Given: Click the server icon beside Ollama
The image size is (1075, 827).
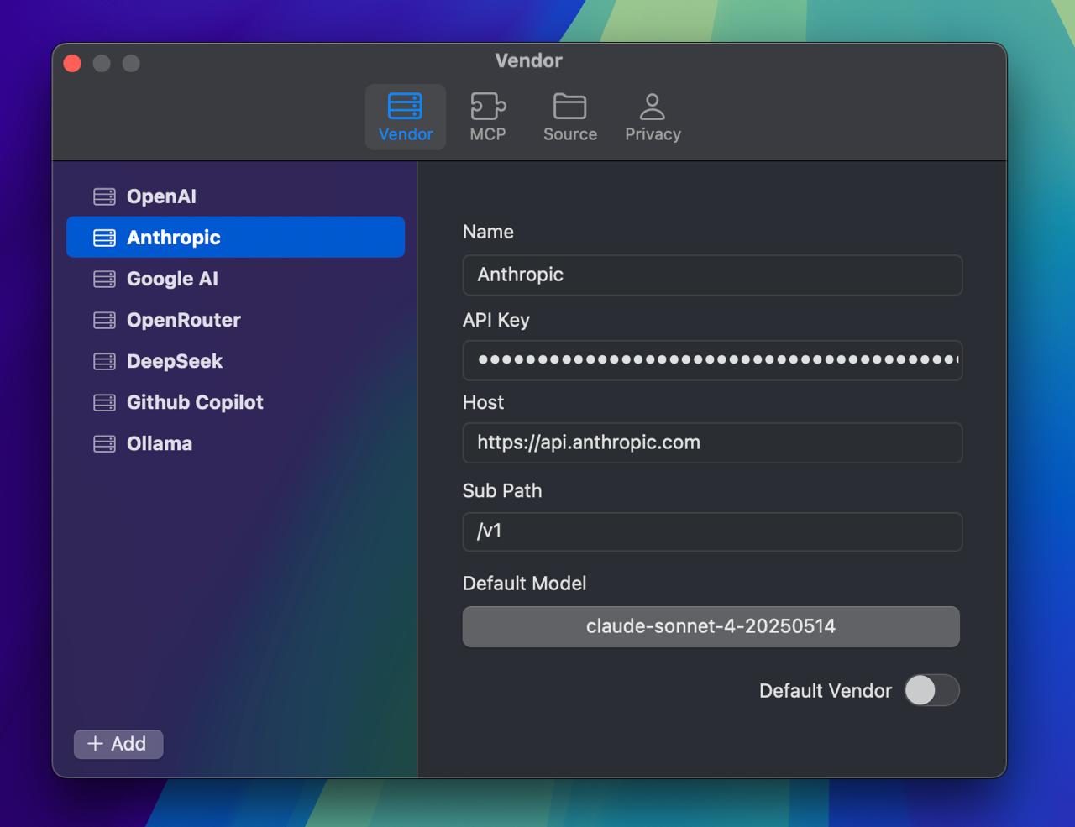Looking at the screenshot, I should click(104, 443).
